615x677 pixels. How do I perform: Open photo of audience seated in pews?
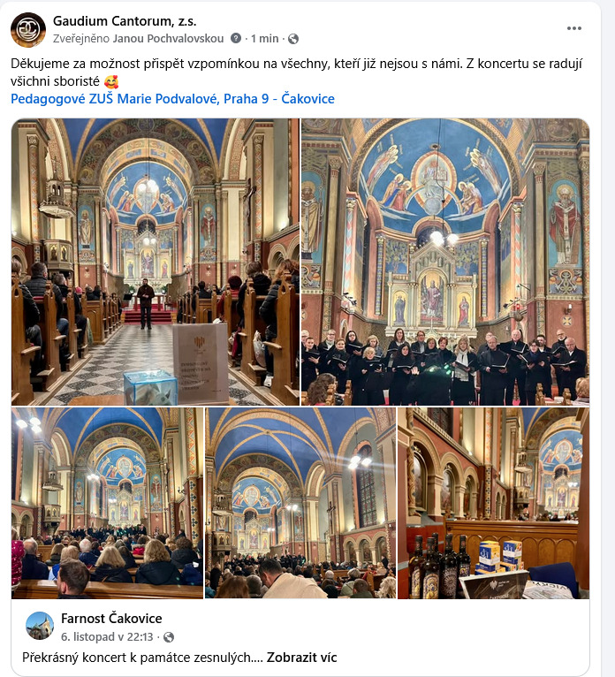click(107, 503)
